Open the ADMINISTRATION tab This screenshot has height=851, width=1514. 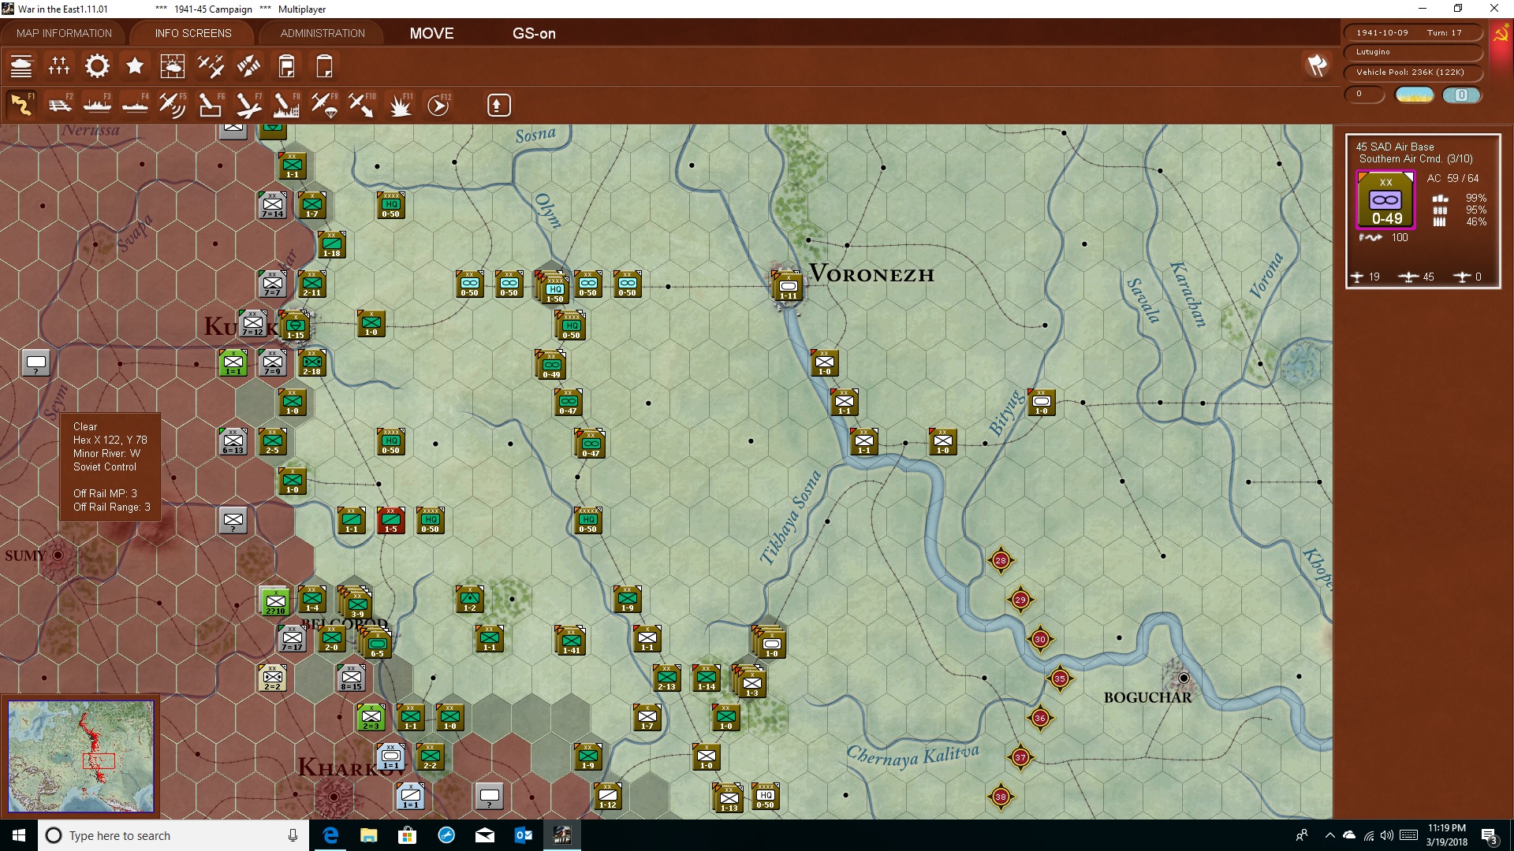323,33
